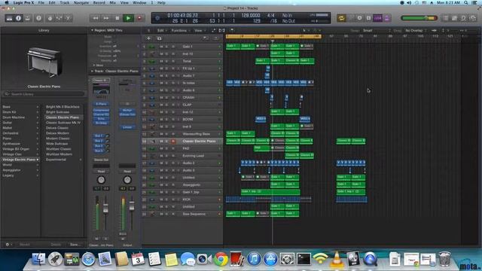Viewport: 482px width, 271px height.
Task: Click the E-Piano instrument slot
Action: tap(101, 104)
